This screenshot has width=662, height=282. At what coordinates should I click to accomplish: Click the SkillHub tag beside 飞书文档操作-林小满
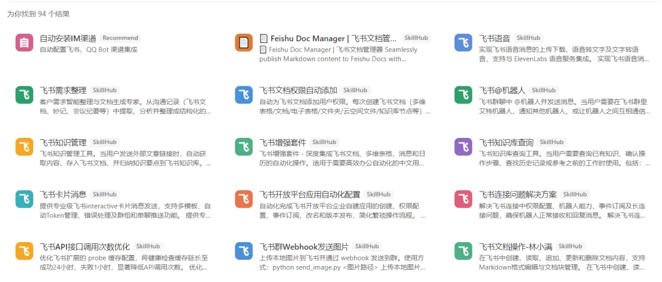click(x=571, y=246)
